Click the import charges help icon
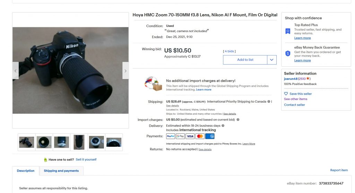The width and height of the screenshot is (355, 193). (238, 120)
